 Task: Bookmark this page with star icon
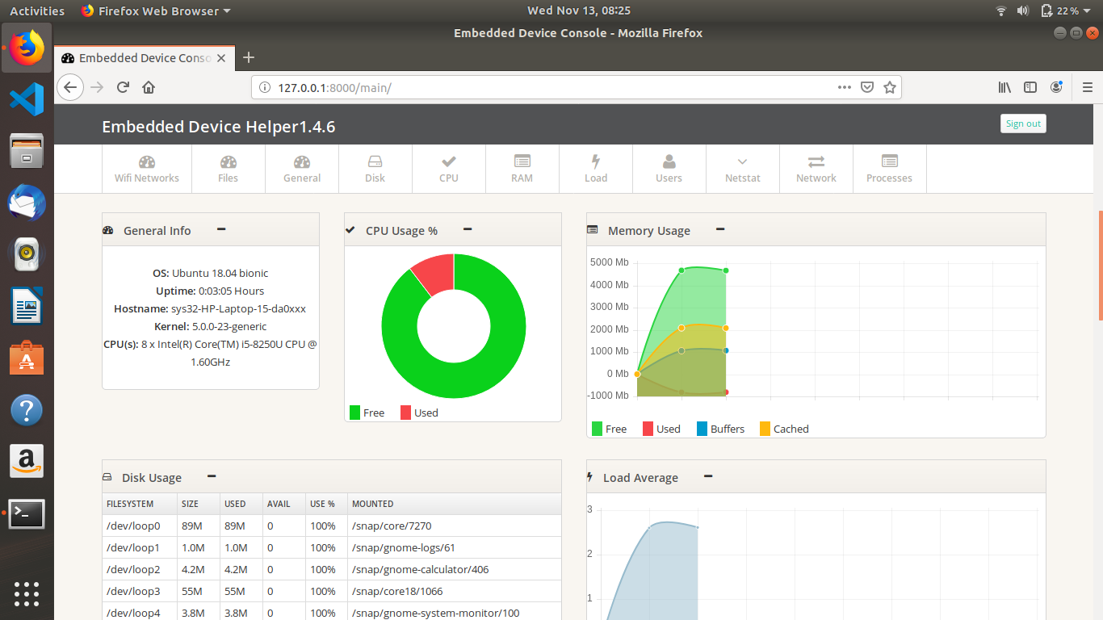[890, 87]
